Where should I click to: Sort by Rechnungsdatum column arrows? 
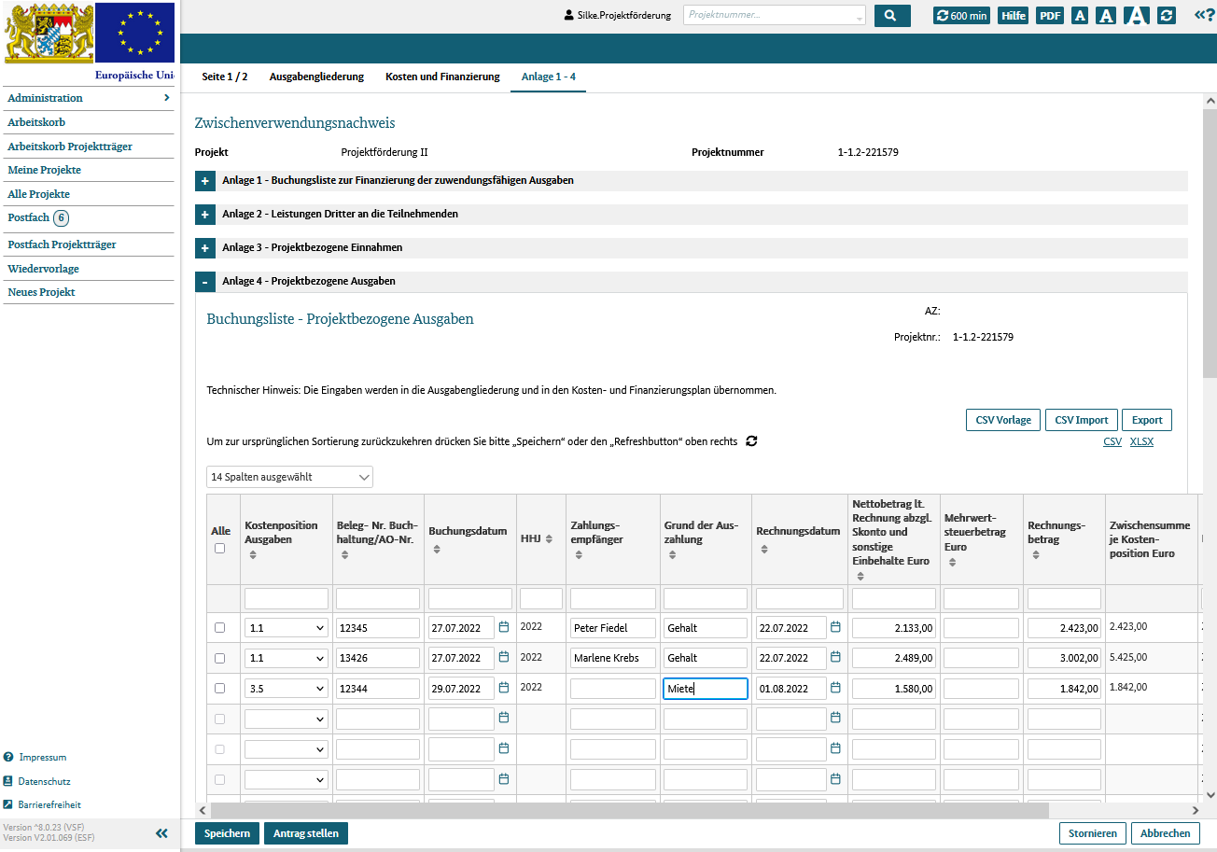763,549
